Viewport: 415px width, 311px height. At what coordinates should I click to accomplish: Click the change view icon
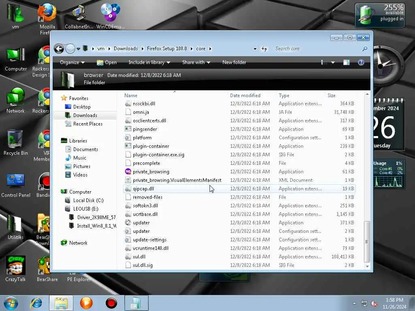pos(324,62)
